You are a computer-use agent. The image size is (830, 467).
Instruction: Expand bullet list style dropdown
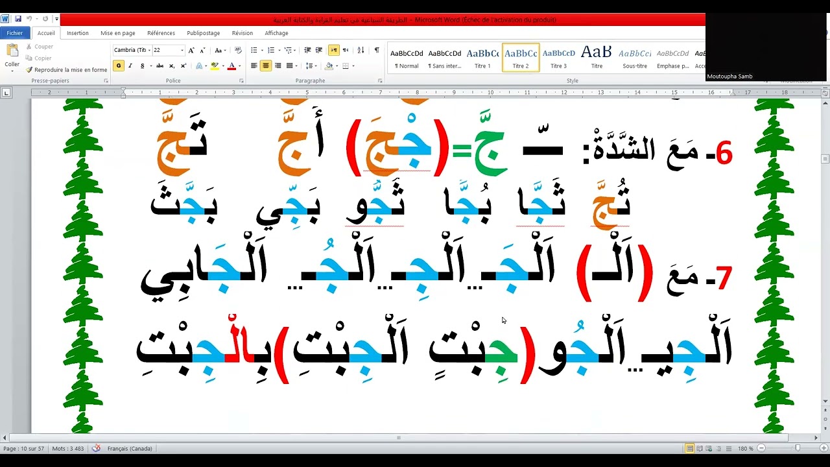[x=262, y=50]
